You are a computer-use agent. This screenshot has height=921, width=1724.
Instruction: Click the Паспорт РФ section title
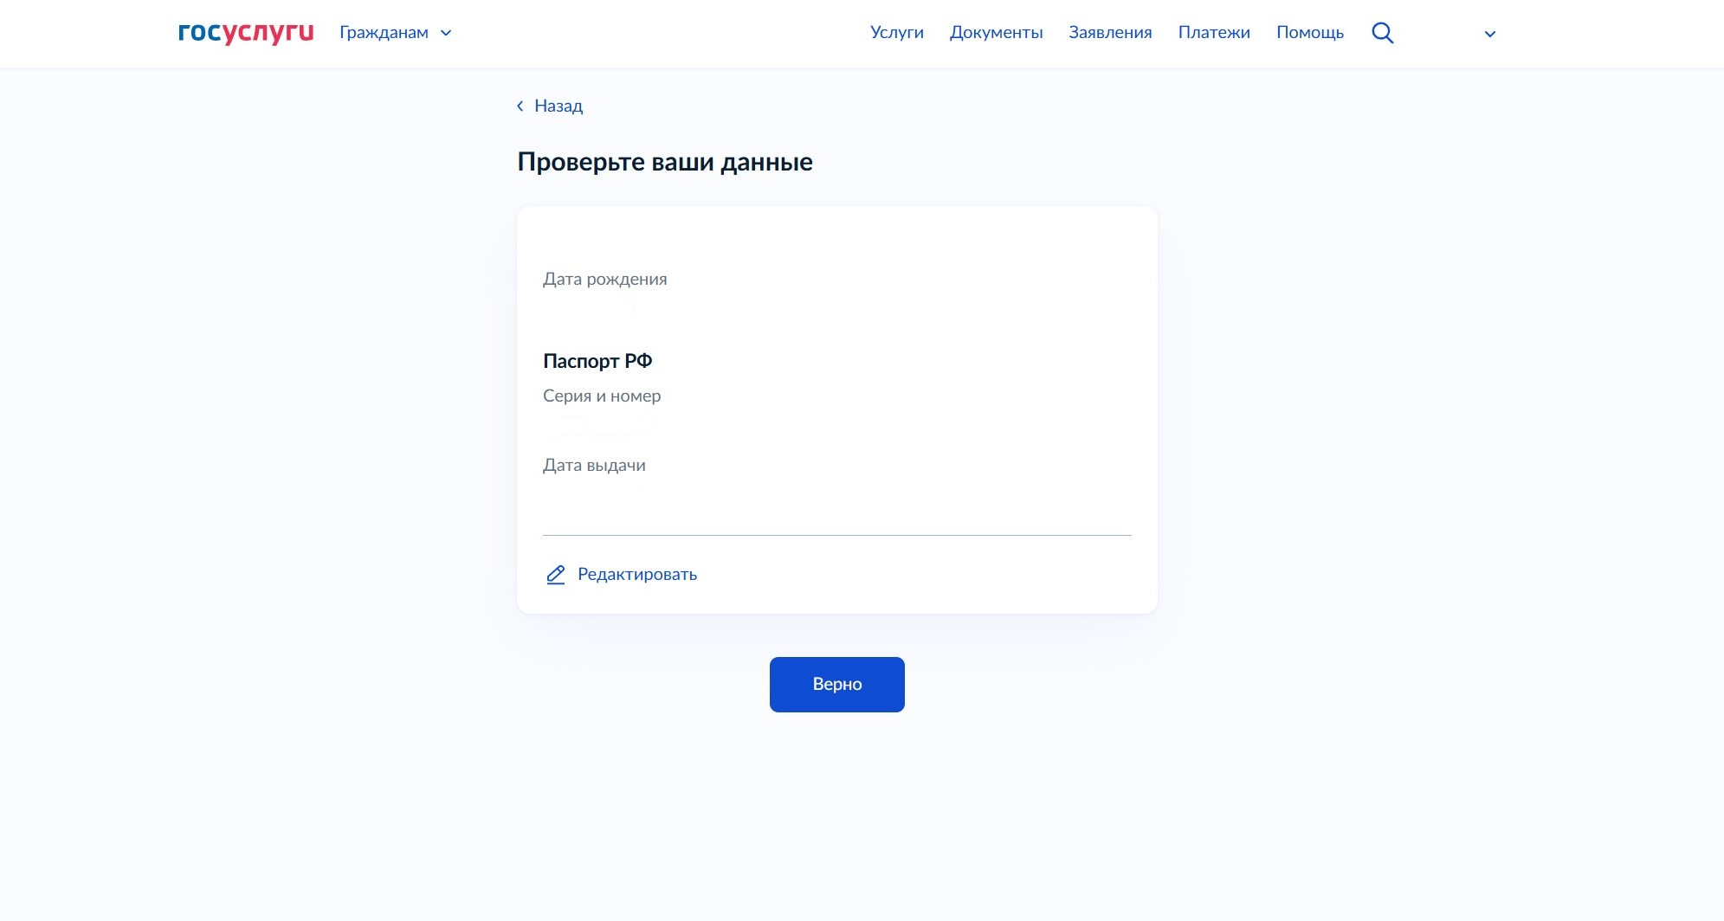(597, 361)
